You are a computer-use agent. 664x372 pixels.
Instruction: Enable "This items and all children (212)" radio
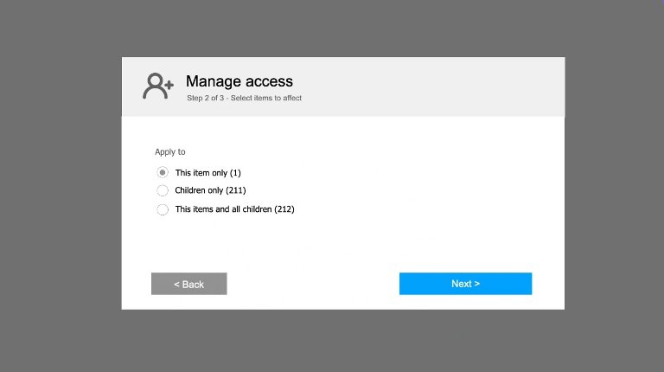(x=163, y=209)
